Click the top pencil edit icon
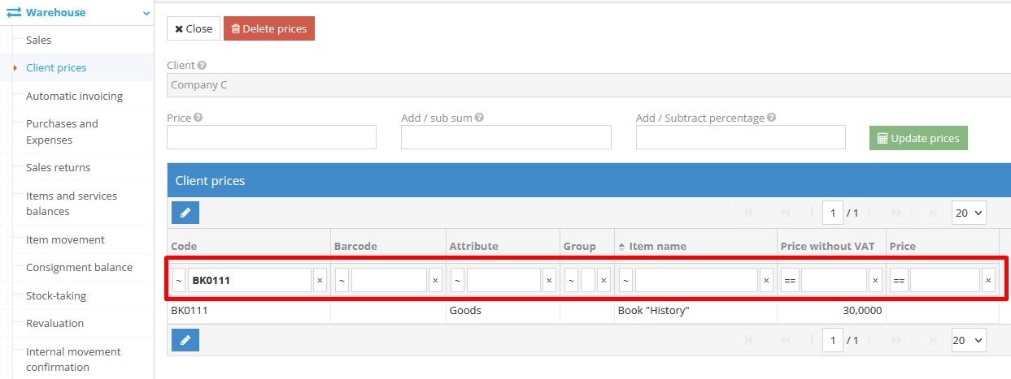This screenshot has height=379, width=1011. coord(185,213)
